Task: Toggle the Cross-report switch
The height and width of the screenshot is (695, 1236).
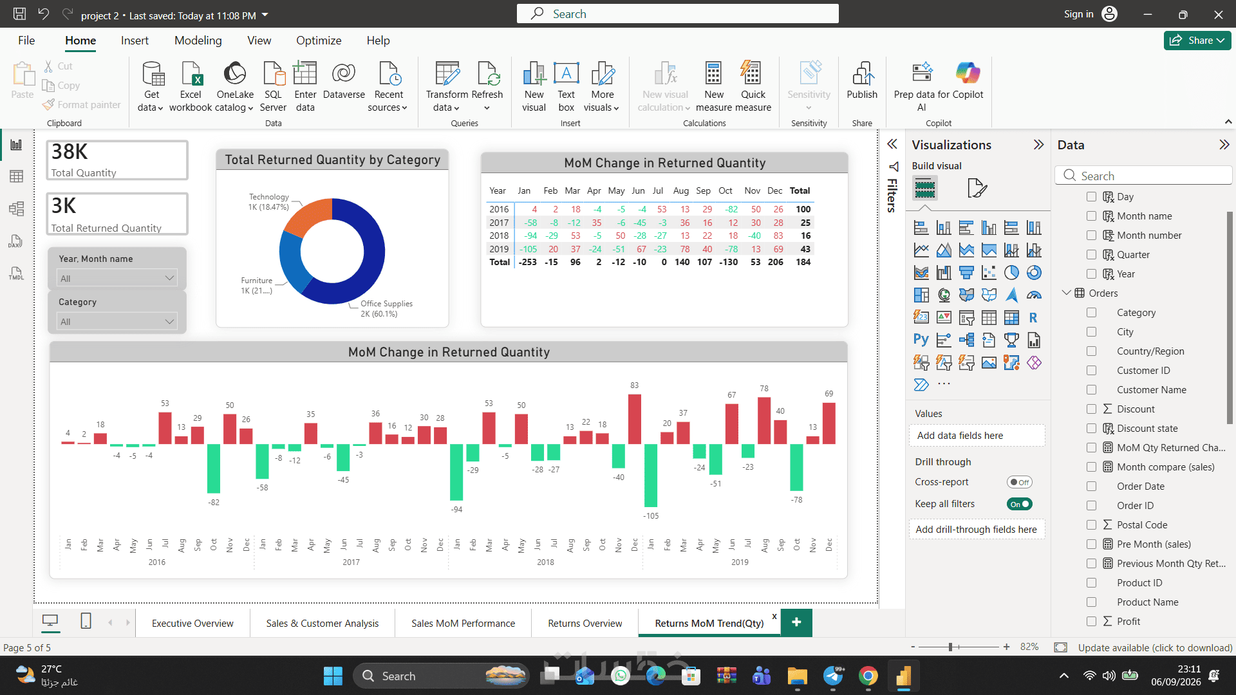Action: [1020, 482]
